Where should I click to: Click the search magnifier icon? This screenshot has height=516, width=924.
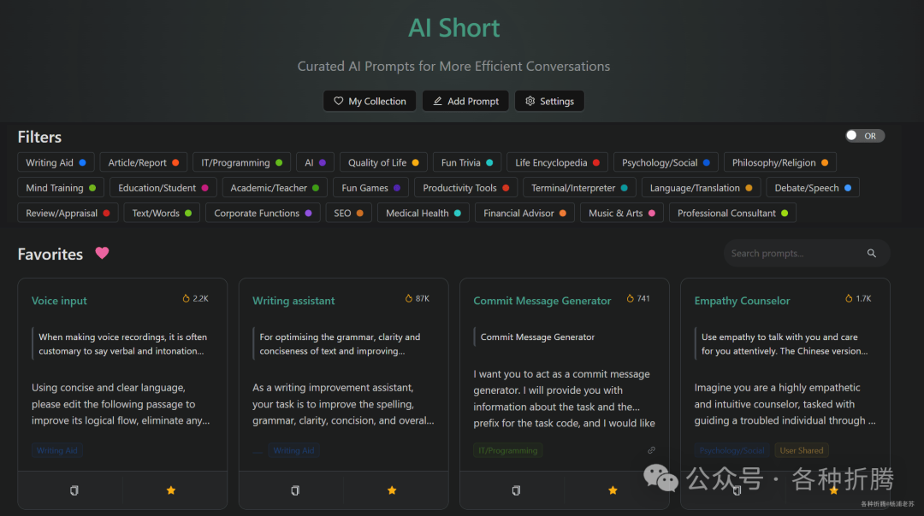point(871,253)
